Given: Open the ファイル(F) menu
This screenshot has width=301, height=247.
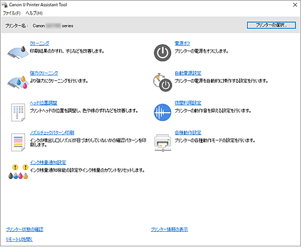Looking at the screenshot, I should pos(12,13).
